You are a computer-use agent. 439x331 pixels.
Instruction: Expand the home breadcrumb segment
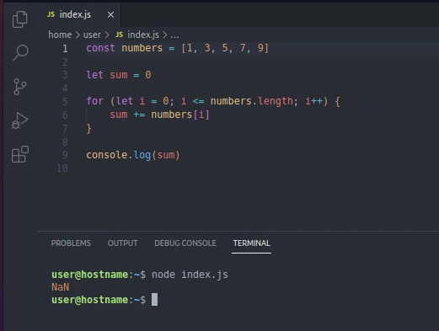[x=60, y=35]
